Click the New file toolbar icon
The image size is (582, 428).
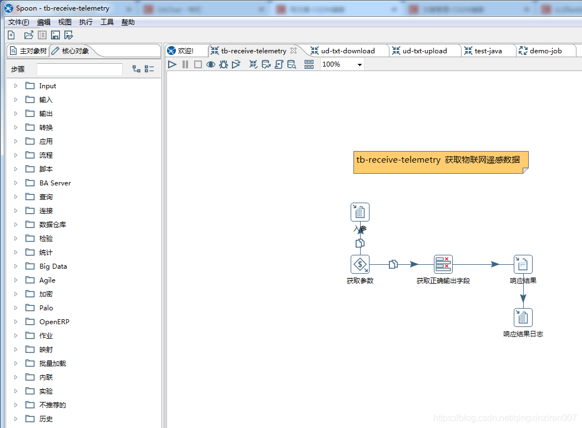click(x=11, y=35)
